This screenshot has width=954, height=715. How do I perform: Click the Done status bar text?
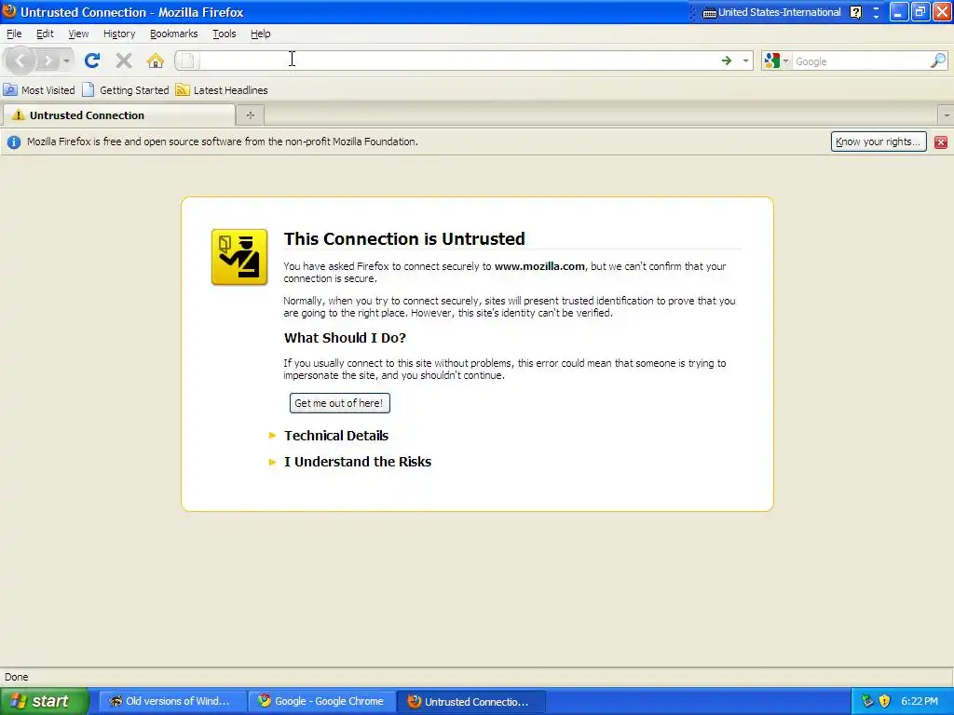pyautogui.click(x=17, y=677)
